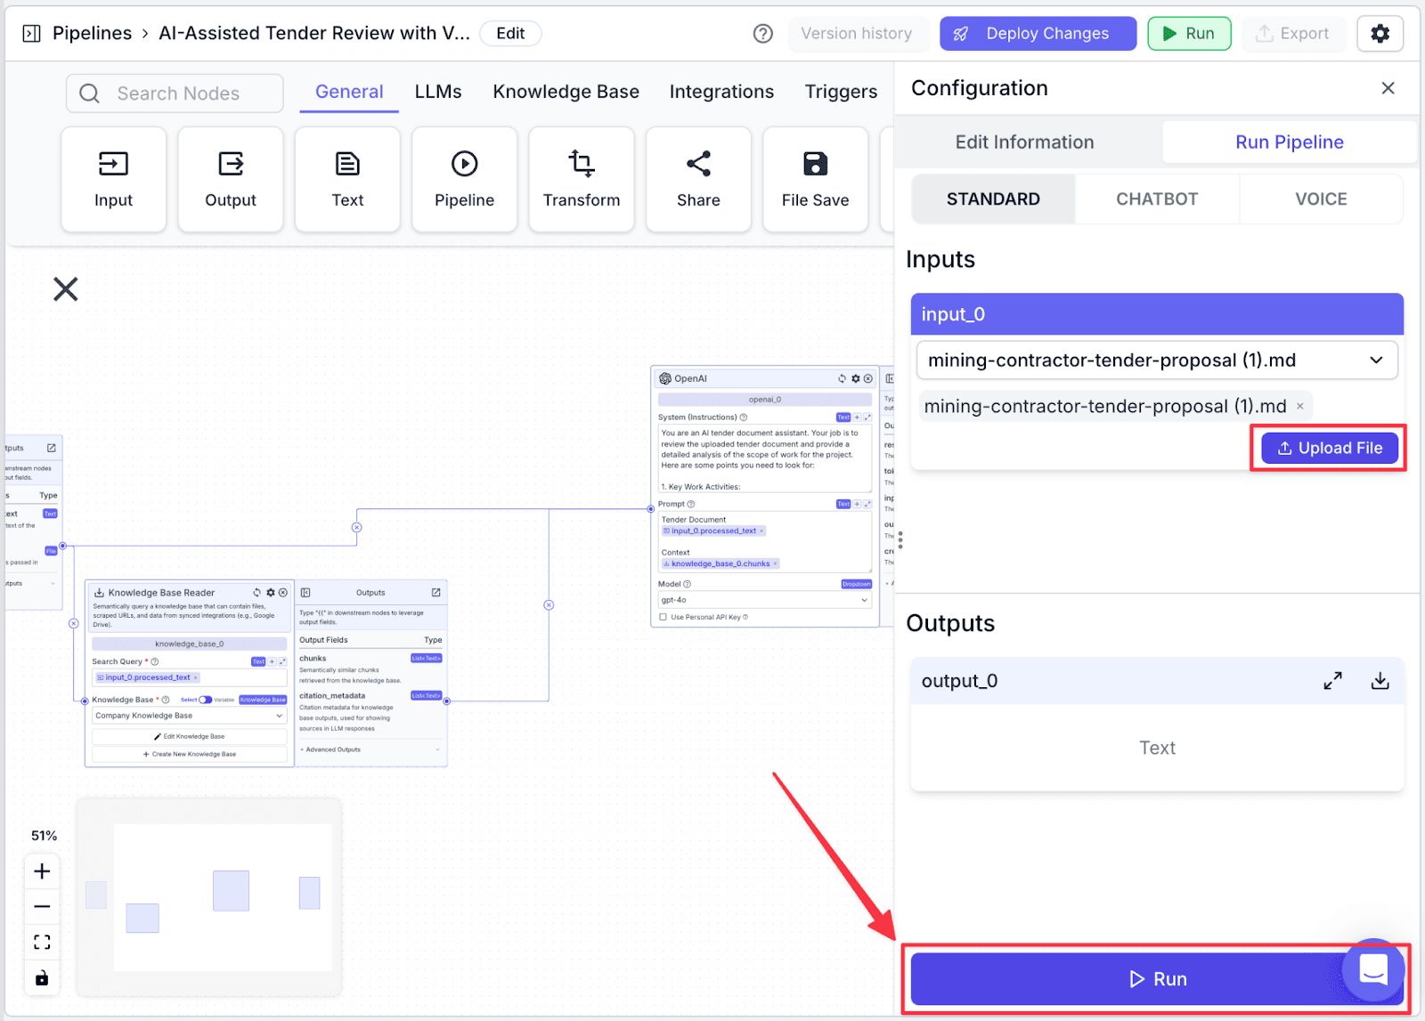Screen dimensions: 1425x1021
Task: Switch to the Triggers node tab
Action: coord(841,92)
